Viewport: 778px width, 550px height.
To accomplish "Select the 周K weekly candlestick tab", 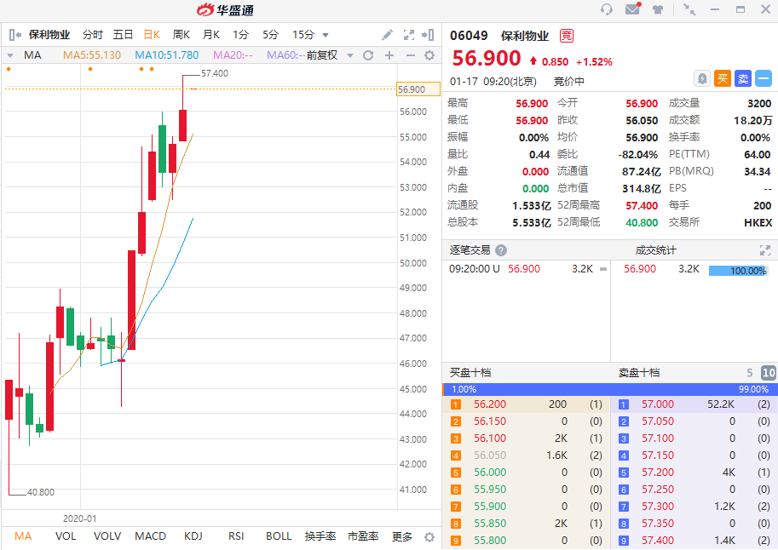I will 182,35.
